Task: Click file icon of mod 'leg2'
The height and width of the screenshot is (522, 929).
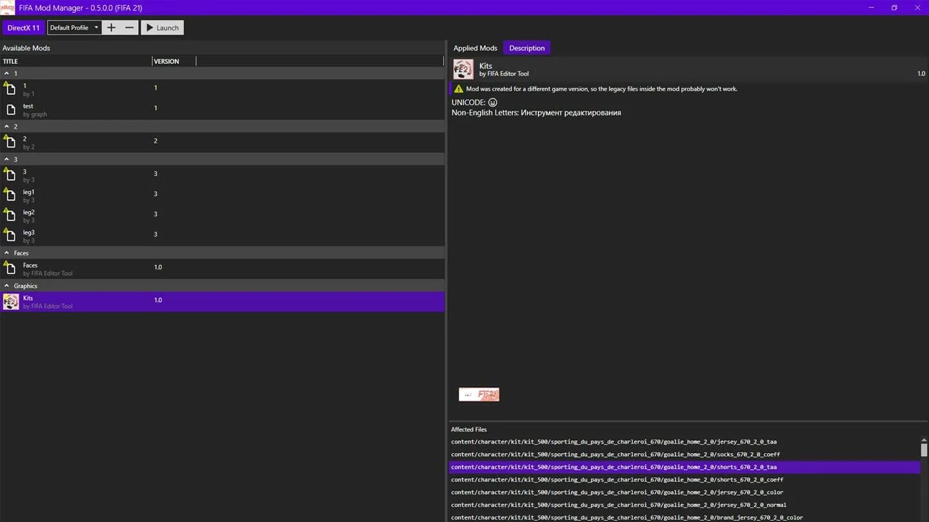Action: [10, 215]
